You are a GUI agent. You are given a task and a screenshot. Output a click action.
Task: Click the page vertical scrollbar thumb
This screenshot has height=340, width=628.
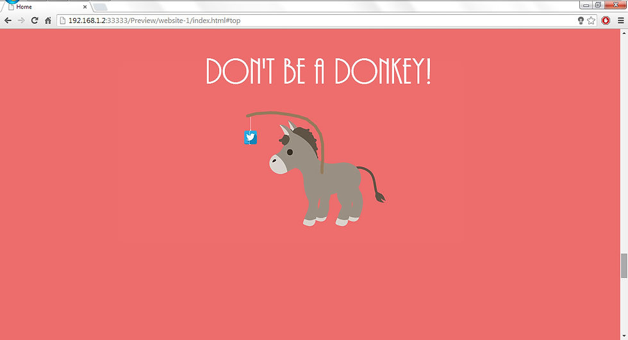coord(624,266)
